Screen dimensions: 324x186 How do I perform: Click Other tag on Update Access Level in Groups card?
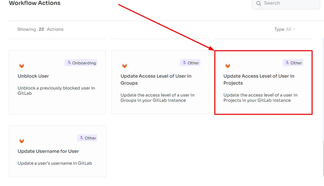point(190,63)
